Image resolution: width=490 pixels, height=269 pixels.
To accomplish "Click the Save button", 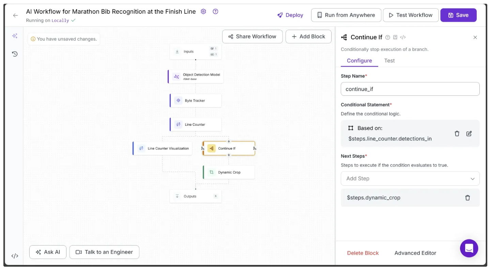I will tap(458, 15).
